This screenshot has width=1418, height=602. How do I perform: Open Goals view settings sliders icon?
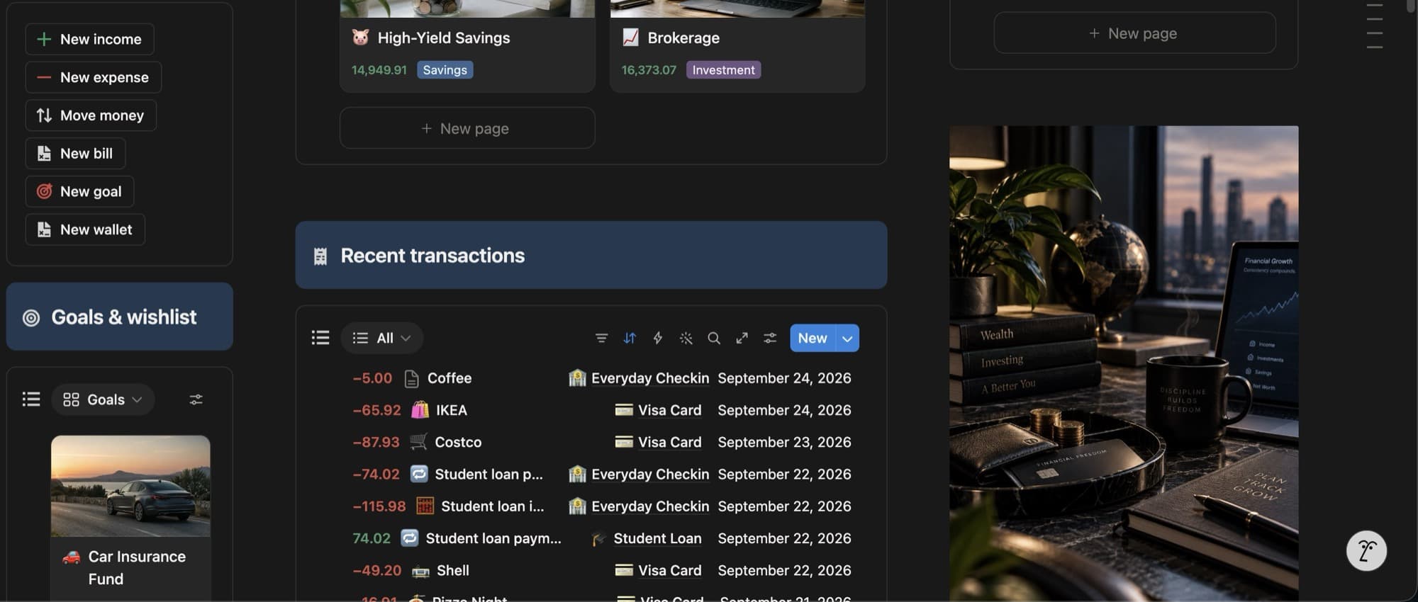pyautogui.click(x=196, y=399)
